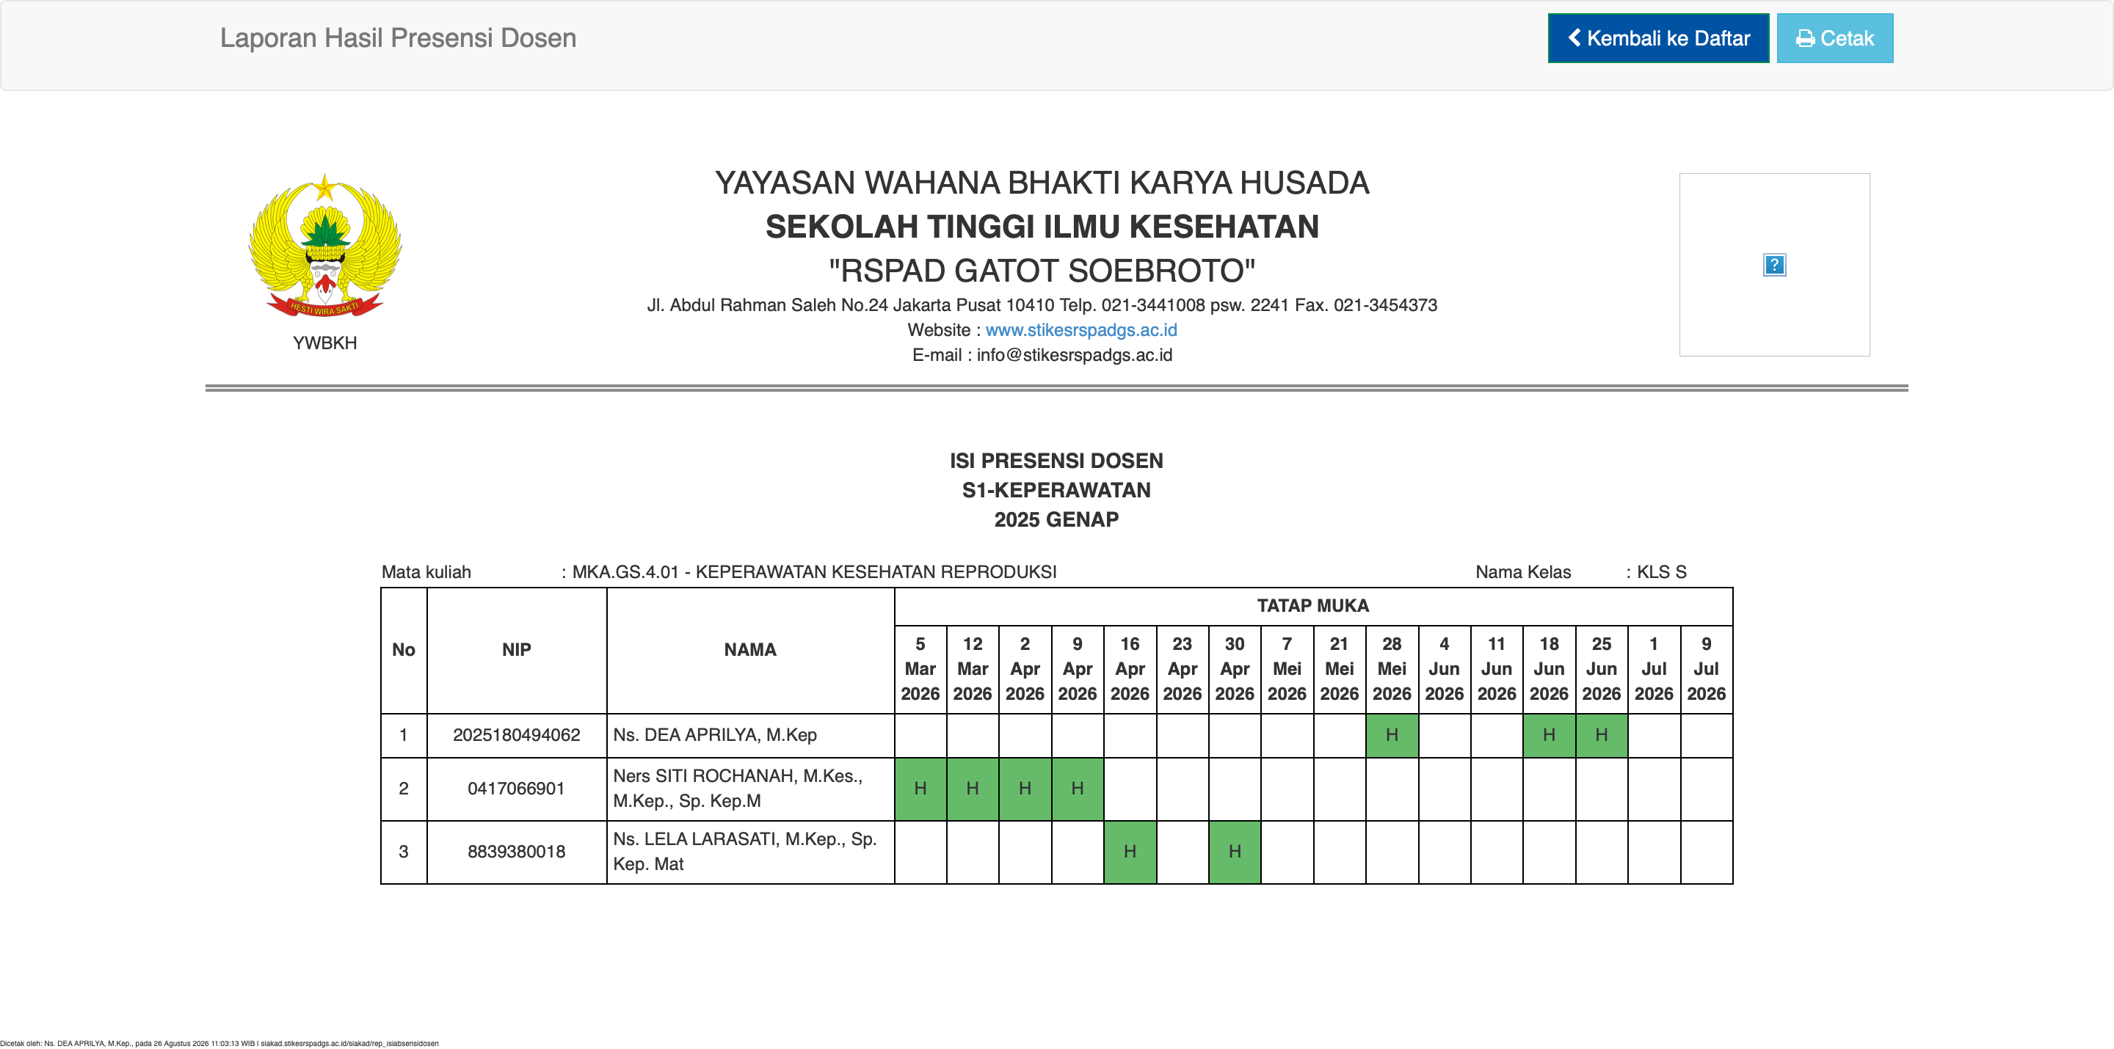Click the 2 Apr 2026 column header
2114x1049 pixels.
(1025, 669)
